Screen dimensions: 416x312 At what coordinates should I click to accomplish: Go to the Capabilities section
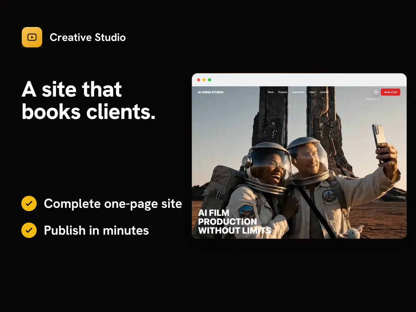pyautogui.click(x=298, y=92)
